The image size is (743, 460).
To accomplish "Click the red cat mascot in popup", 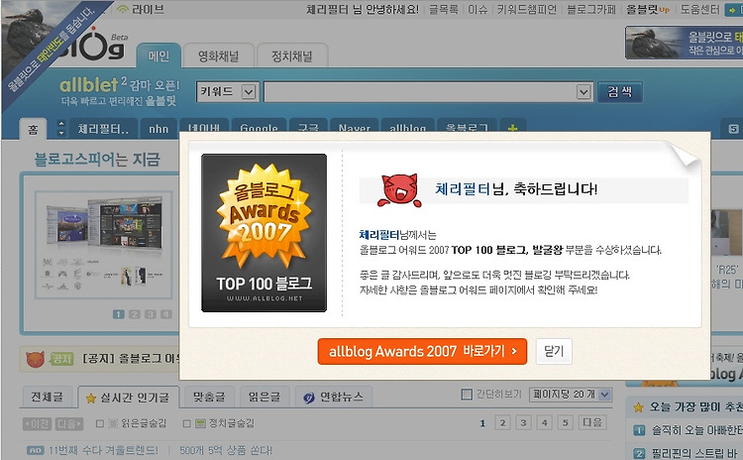I will tap(399, 190).
